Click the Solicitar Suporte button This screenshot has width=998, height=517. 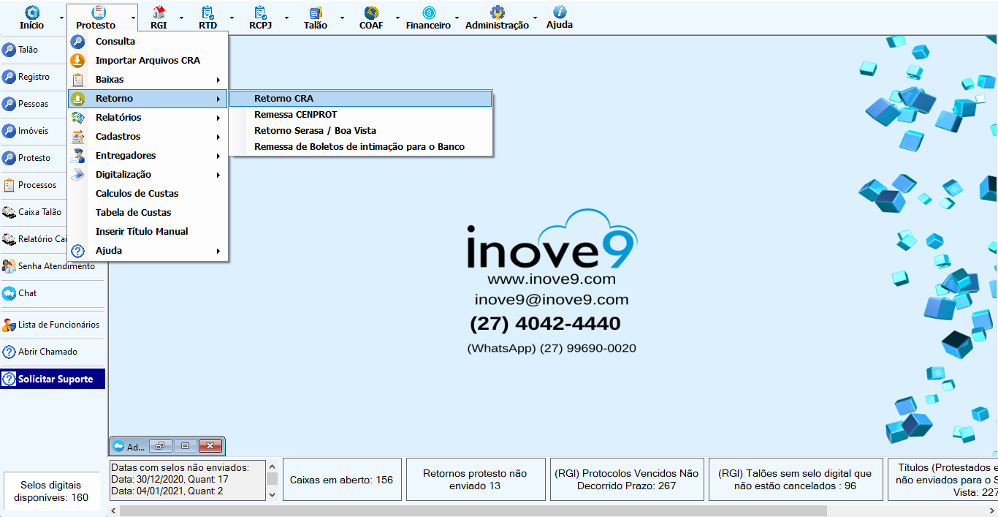[x=53, y=379]
